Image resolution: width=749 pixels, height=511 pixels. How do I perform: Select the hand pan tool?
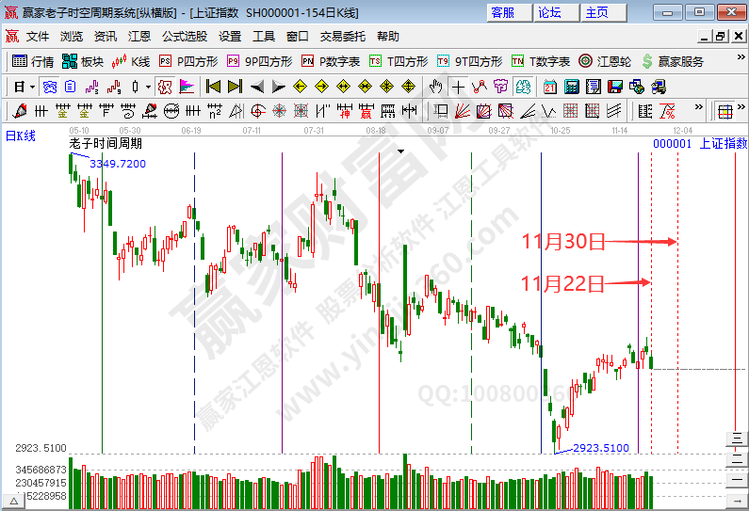click(x=435, y=87)
